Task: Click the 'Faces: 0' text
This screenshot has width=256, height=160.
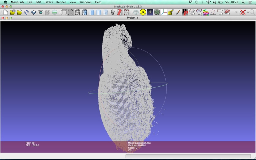Action: click(x=132, y=148)
